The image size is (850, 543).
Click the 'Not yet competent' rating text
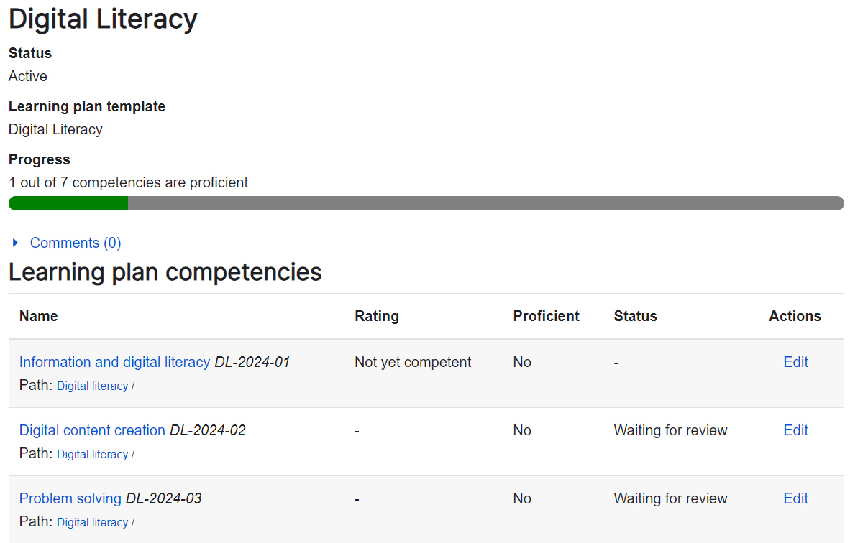click(x=413, y=362)
